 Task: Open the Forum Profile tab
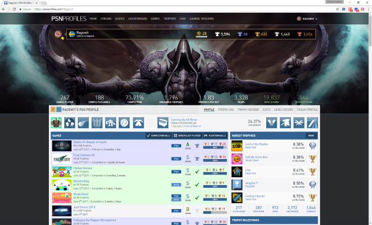pyautogui.click(x=307, y=110)
